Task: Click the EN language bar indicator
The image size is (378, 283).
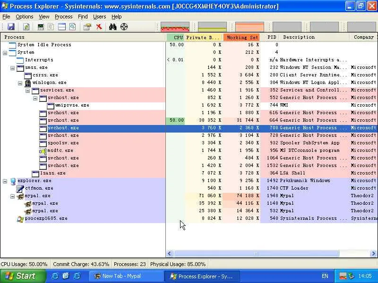Action: click(x=325, y=276)
